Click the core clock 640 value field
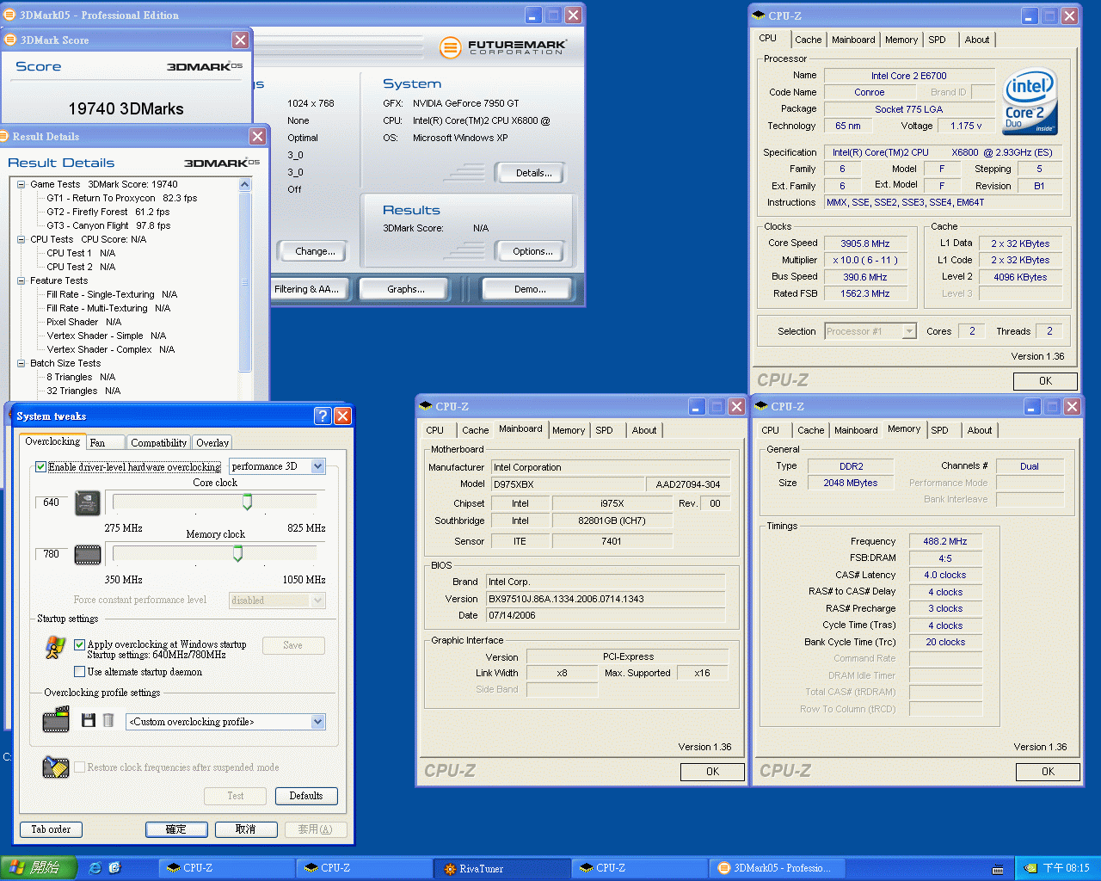 coord(52,502)
